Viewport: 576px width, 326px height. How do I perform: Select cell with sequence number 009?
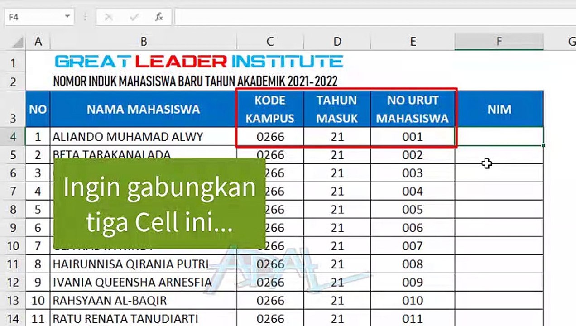click(x=413, y=283)
